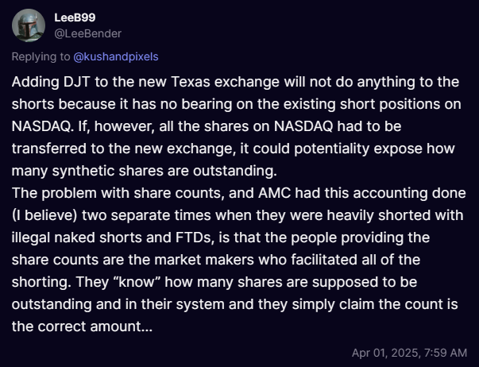Click 'The problem with share counts'
Viewport: 479px width, 367px height.
(117, 193)
